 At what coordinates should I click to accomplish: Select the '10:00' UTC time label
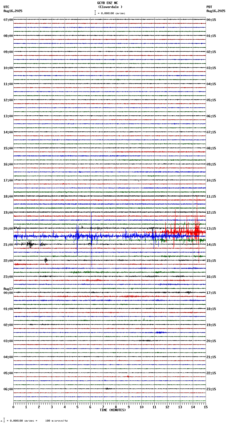tap(8, 68)
